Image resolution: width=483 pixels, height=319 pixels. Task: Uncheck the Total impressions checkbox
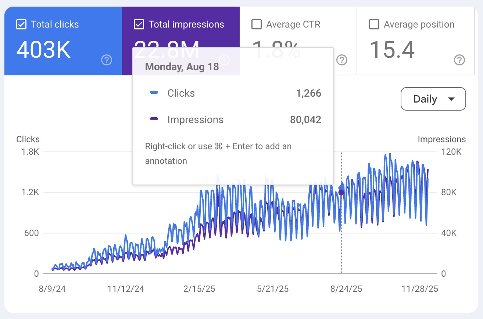(x=139, y=25)
